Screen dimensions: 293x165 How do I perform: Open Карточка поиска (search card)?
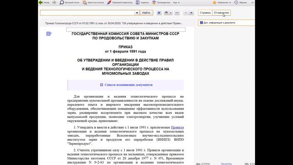pos(93,3)
